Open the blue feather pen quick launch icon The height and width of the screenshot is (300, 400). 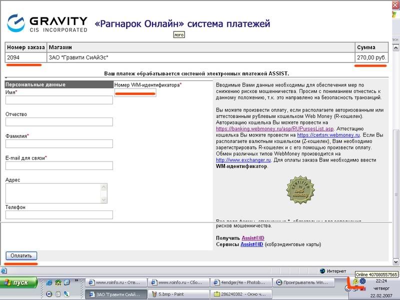(66, 294)
